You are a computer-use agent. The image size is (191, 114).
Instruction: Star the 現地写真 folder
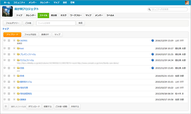point(14,87)
